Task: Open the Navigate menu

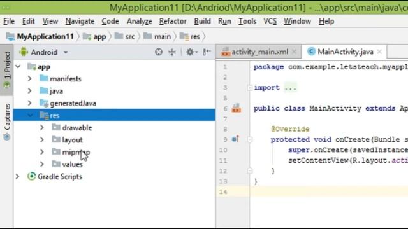Action: [x=80, y=21]
